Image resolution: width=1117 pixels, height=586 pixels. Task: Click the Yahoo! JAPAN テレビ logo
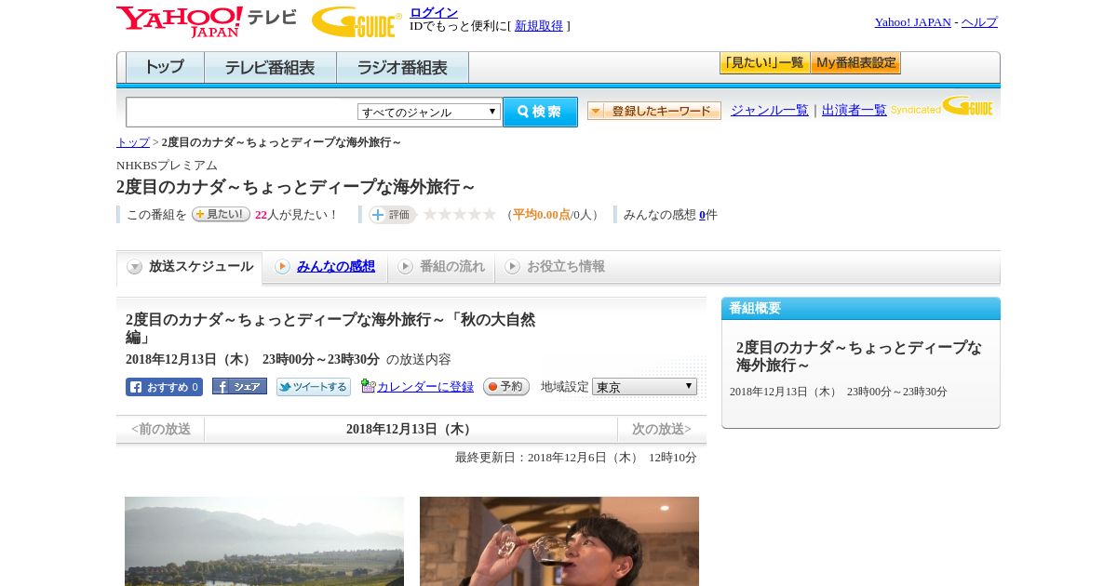point(207,21)
